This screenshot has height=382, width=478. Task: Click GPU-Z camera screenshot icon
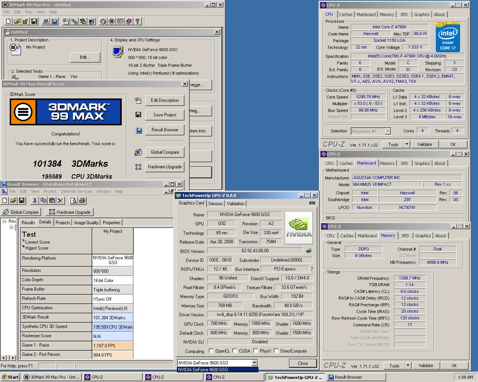point(312,203)
